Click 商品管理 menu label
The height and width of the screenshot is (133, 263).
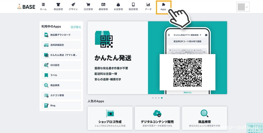coord(58,9)
